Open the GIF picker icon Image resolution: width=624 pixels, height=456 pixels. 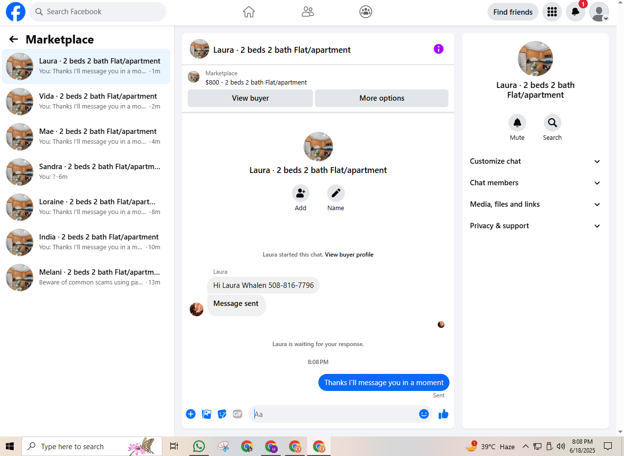(238, 414)
